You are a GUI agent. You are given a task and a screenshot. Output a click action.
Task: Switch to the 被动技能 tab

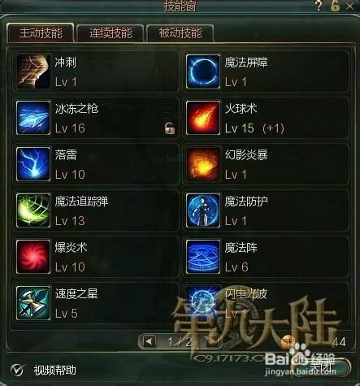[180, 33]
